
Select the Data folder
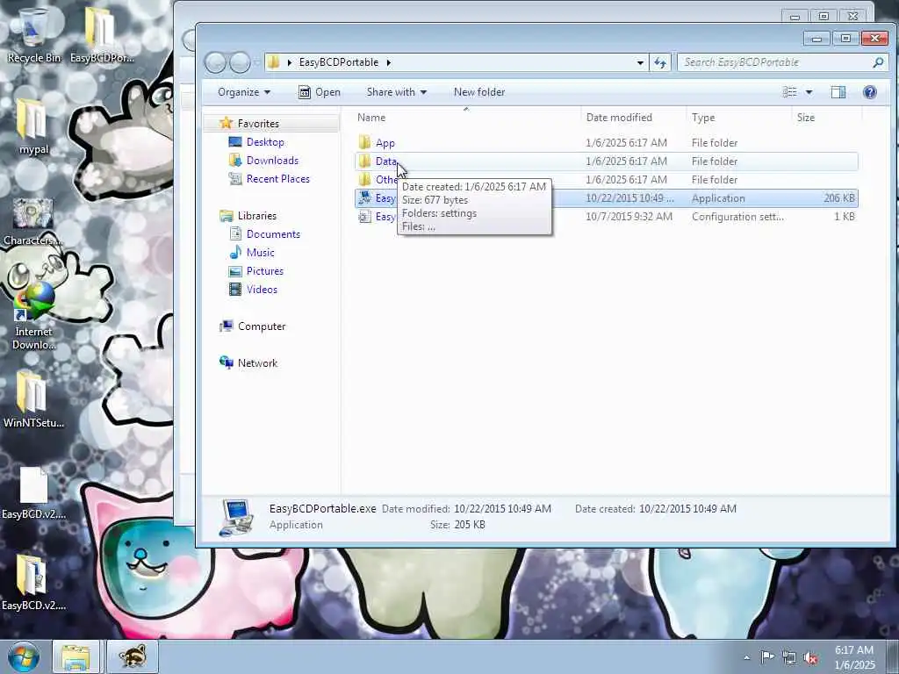pyautogui.click(x=607, y=161)
